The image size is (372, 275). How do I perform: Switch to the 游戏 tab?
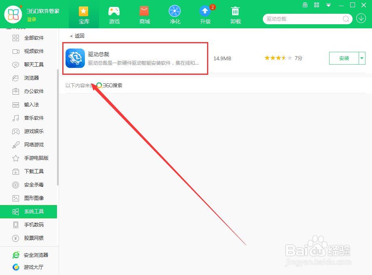click(114, 15)
